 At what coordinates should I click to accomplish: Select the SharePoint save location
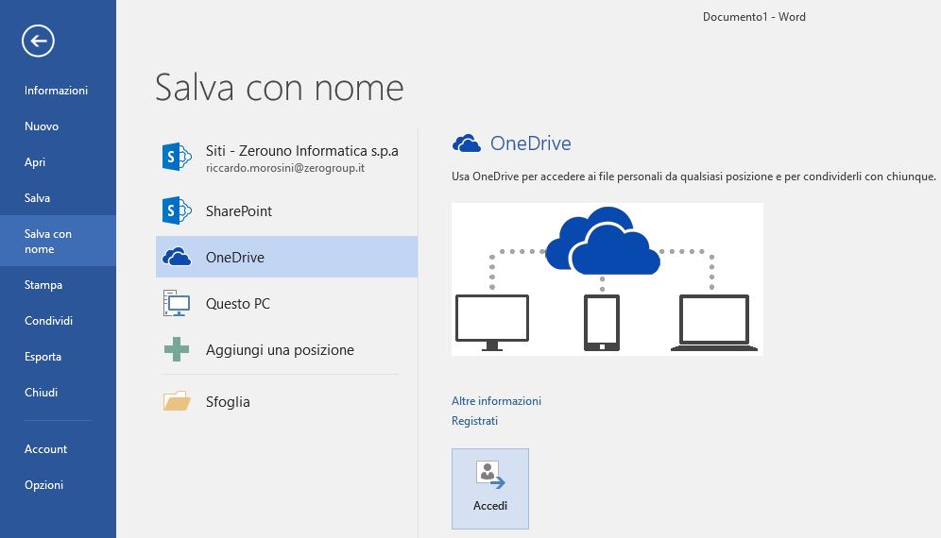[286, 210]
